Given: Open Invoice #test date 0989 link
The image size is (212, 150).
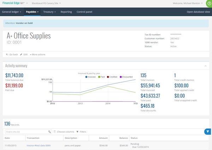Looking at the screenshot, I should pos(39,145).
